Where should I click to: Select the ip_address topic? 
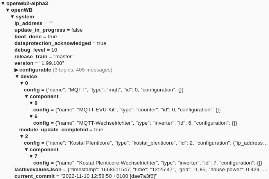(x=28, y=23)
